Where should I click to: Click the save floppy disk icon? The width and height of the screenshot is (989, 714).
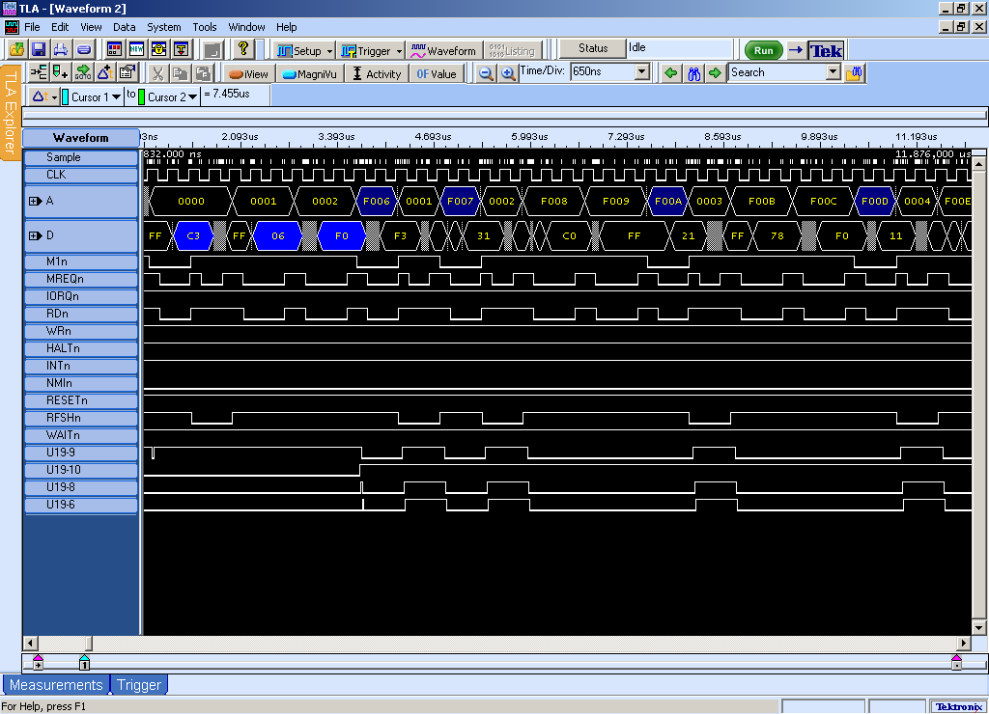[x=39, y=49]
